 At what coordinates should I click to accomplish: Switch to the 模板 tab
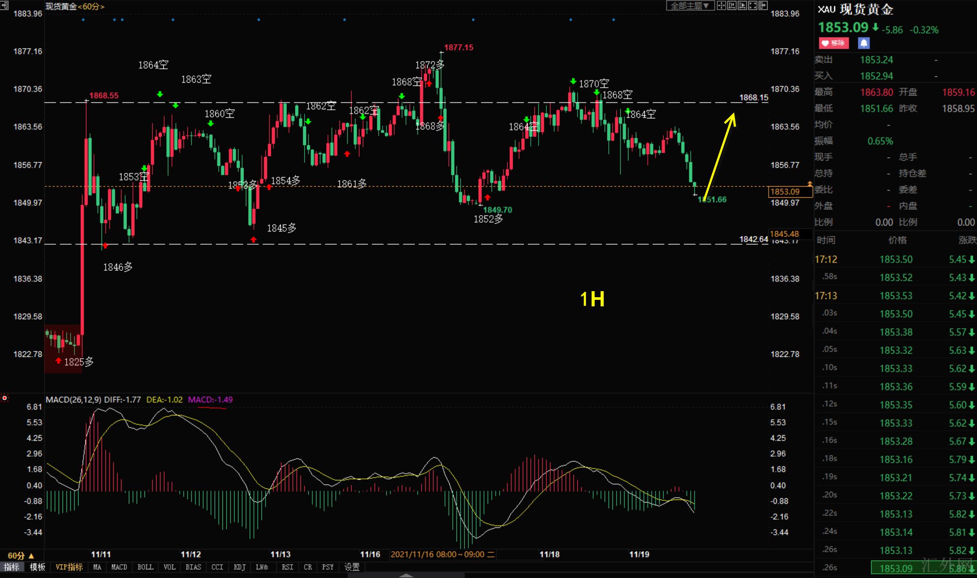coord(37,567)
